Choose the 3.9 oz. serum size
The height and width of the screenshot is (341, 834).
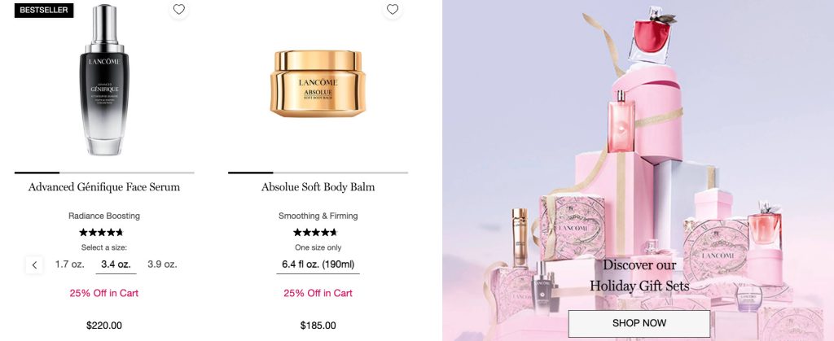[162, 264]
